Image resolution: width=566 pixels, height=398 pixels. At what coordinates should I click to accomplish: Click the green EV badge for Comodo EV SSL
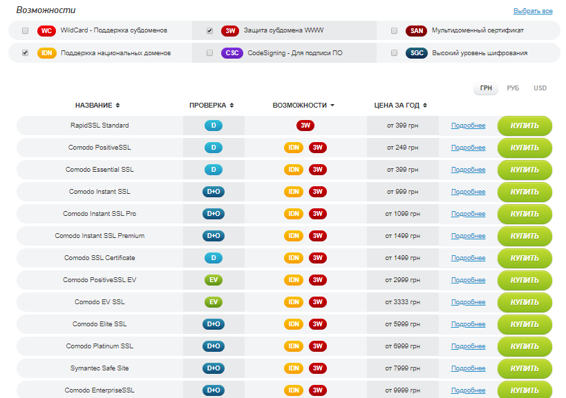click(x=214, y=302)
